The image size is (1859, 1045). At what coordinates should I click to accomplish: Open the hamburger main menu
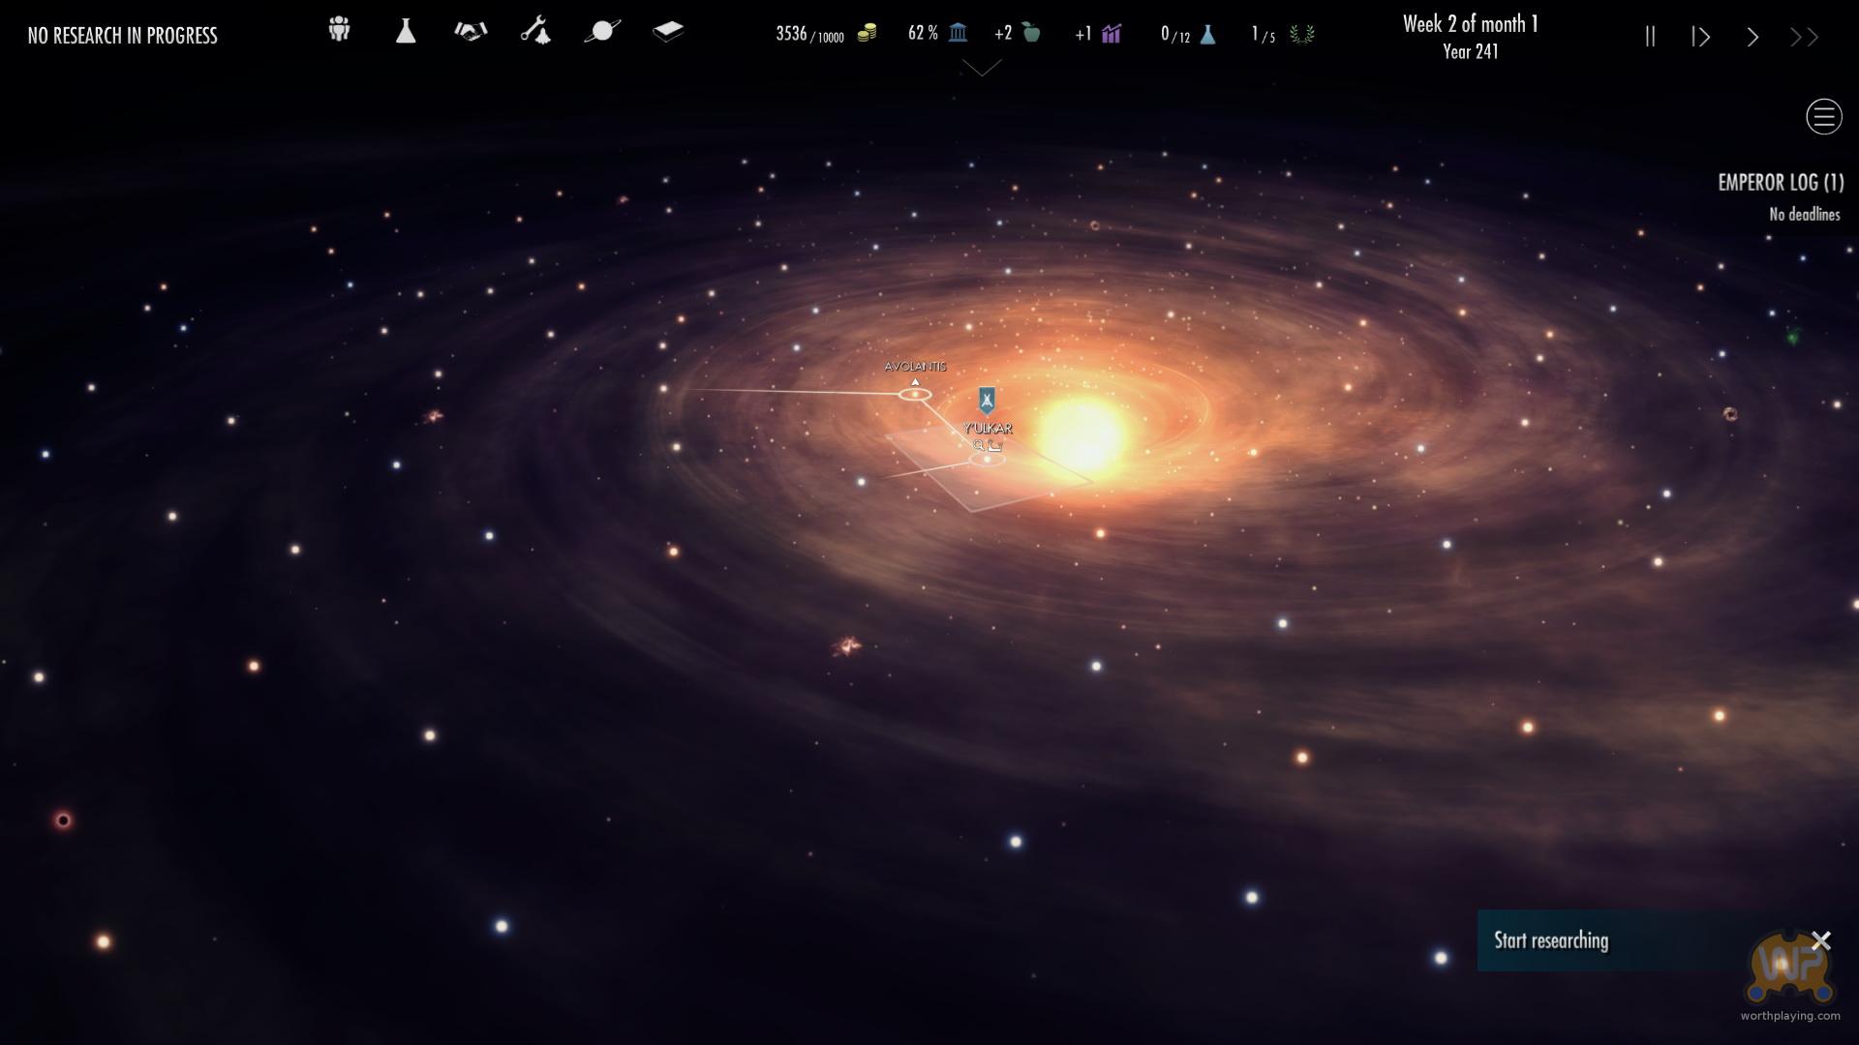point(1823,117)
